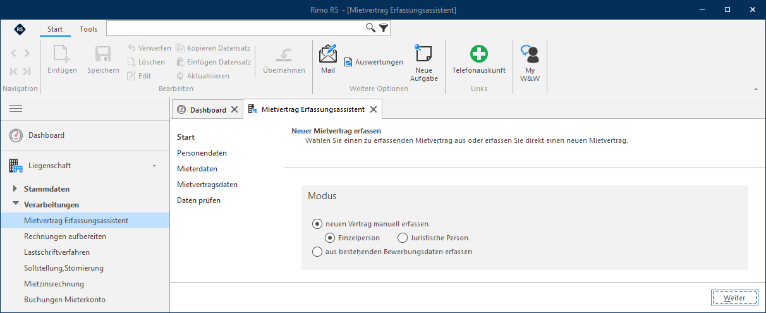The height and width of the screenshot is (313, 766).
Task: Go to Personendaten wizard step
Action: [202, 153]
